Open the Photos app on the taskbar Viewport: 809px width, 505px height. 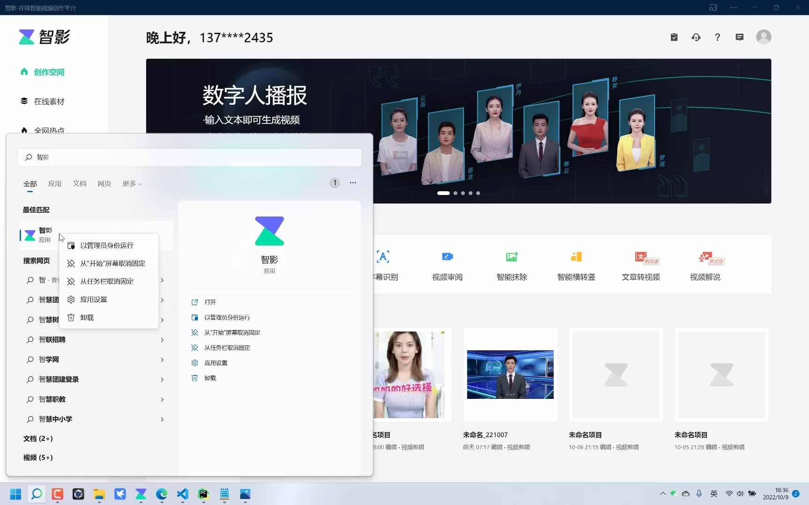[245, 494]
